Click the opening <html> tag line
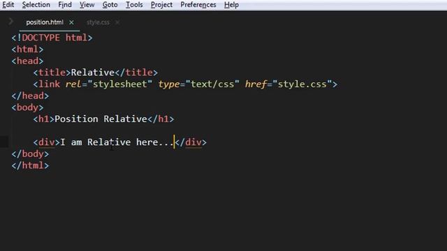Screen dimensions: 447x251 coord(28,50)
